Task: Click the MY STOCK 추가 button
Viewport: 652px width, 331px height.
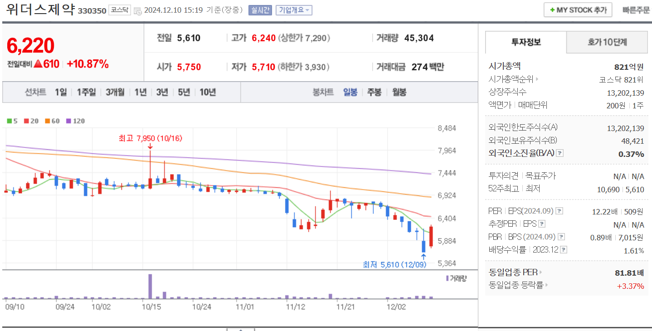Action: point(578,9)
